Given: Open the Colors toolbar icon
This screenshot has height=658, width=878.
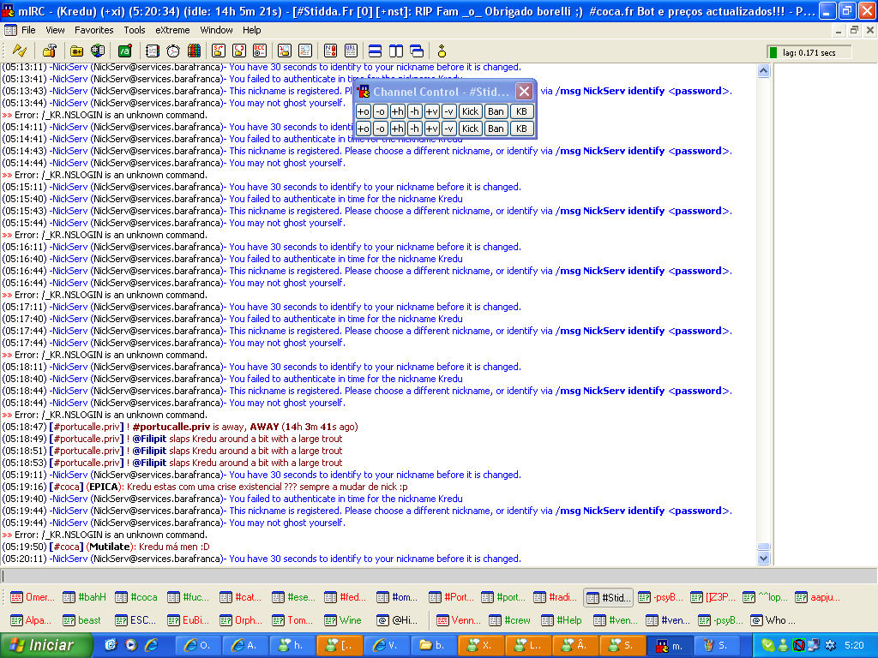Looking at the screenshot, I should coord(194,51).
